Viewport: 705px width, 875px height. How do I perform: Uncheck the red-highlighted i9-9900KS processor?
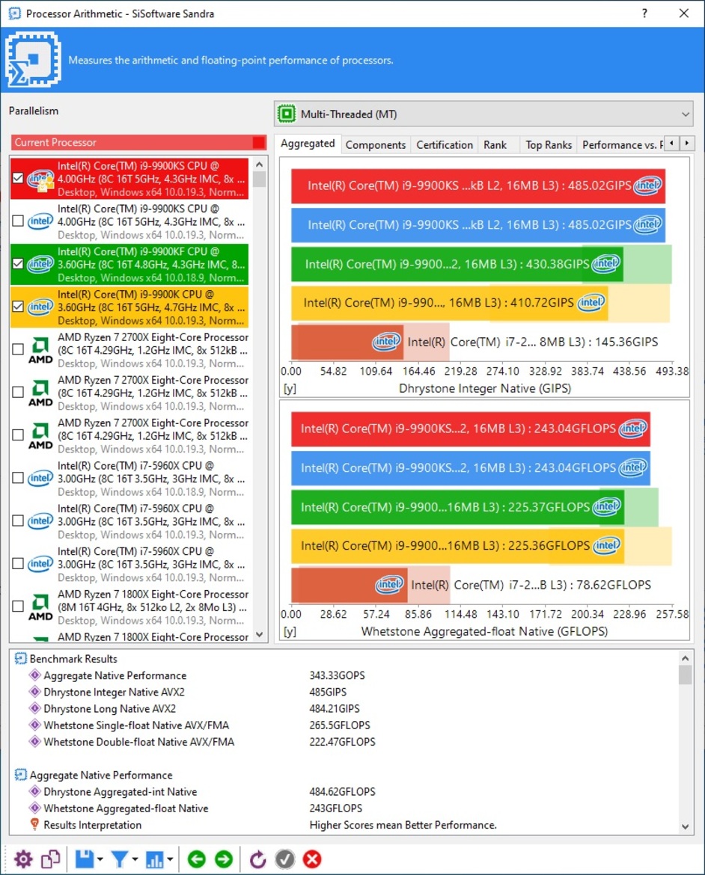click(18, 178)
